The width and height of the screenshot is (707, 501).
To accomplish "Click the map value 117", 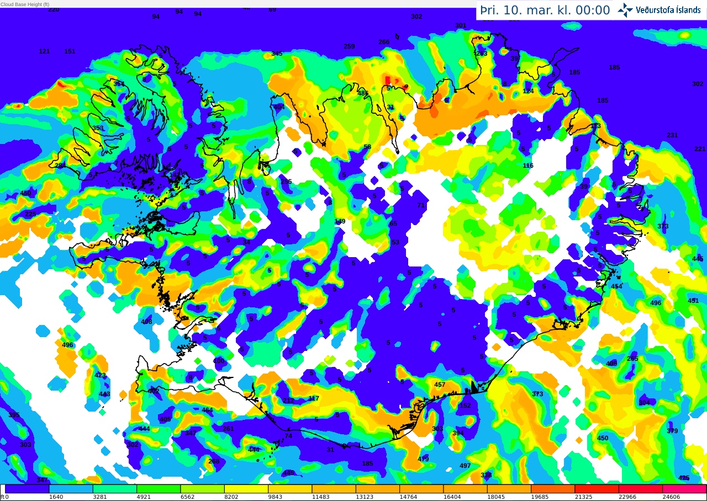I will pos(314,398).
